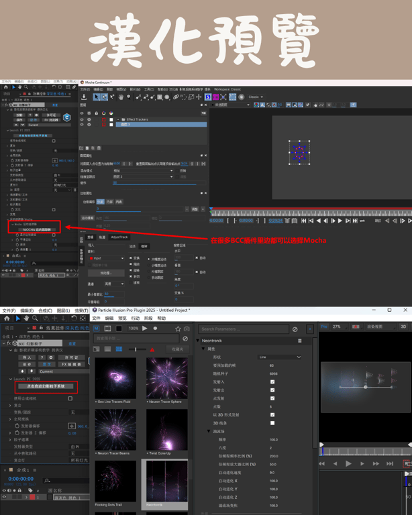Click the FX 编辑器 button
The image size is (412, 515).
coord(71,364)
